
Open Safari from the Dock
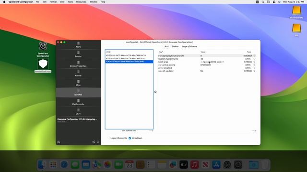64,165
